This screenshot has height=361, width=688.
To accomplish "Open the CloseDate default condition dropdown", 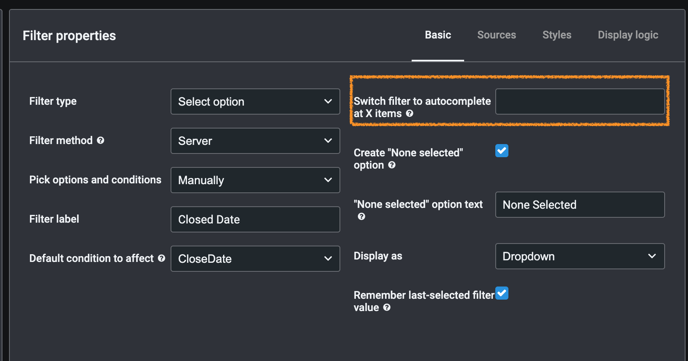I will click(255, 259).
